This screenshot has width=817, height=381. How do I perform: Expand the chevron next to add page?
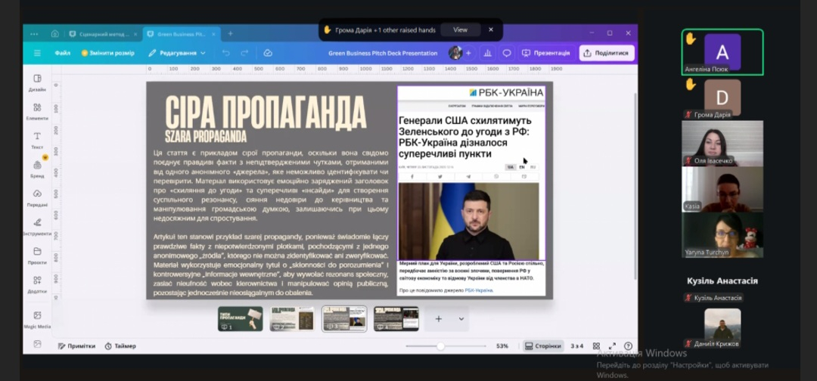(x=461, y=319)
